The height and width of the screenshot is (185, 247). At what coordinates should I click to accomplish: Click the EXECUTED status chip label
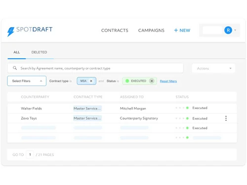tap(138, 81)
